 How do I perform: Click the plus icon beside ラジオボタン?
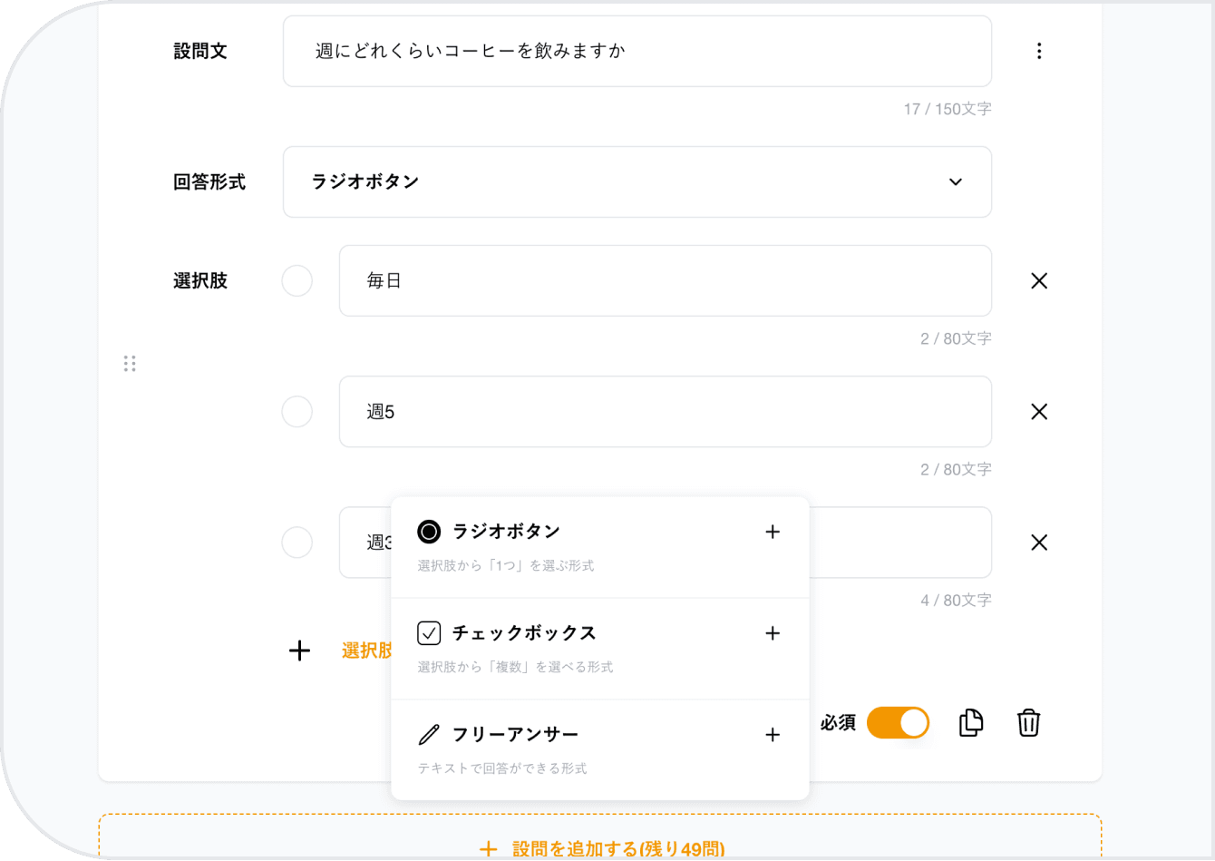click(773, 532)
